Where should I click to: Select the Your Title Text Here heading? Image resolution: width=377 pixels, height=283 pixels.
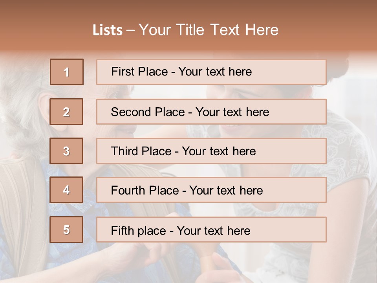click(209, 30)
